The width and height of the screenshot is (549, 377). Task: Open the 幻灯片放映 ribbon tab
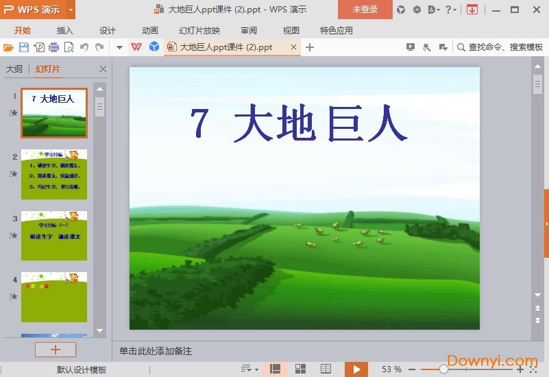(x=199, y=30)
